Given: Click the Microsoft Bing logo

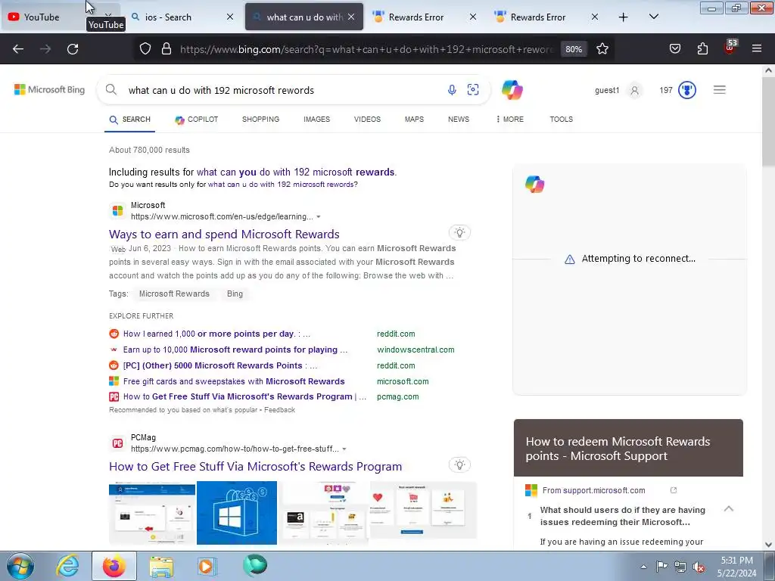Looking at the screenshot, I should [x=49, y=89].
